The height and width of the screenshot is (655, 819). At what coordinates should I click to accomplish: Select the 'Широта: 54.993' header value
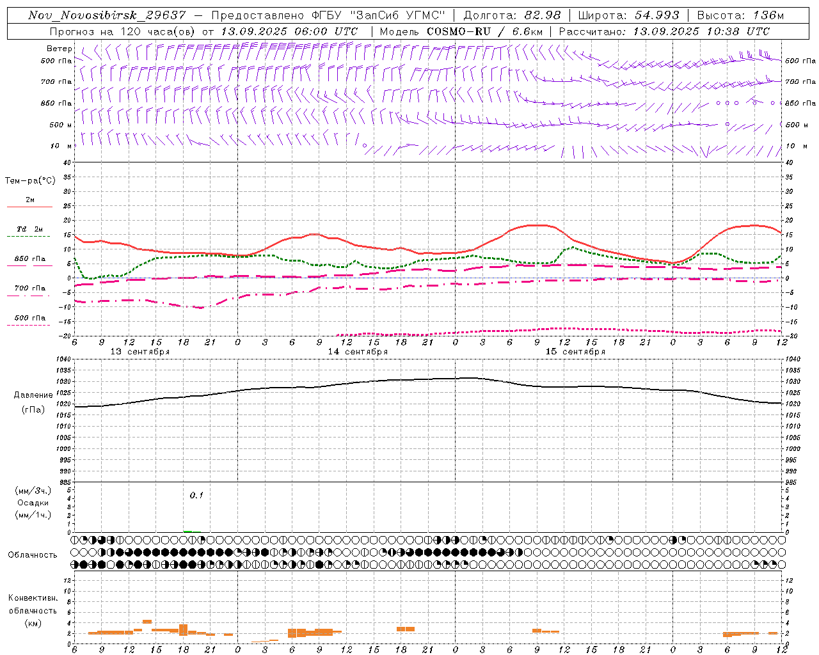[628, 15]
